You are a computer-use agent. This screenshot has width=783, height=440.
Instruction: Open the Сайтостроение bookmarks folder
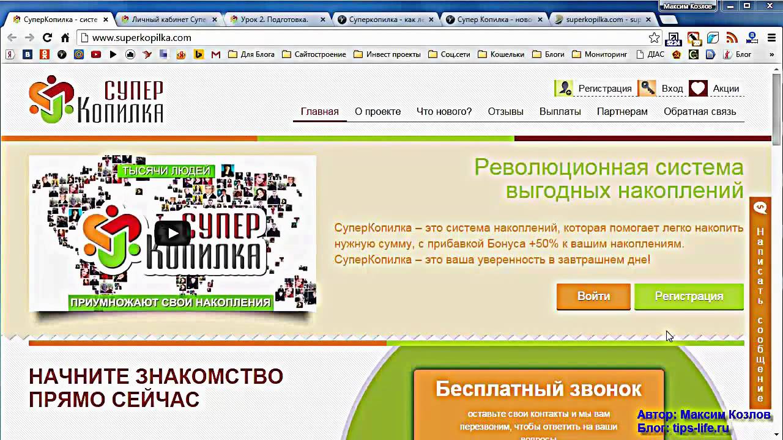[314, 54]
